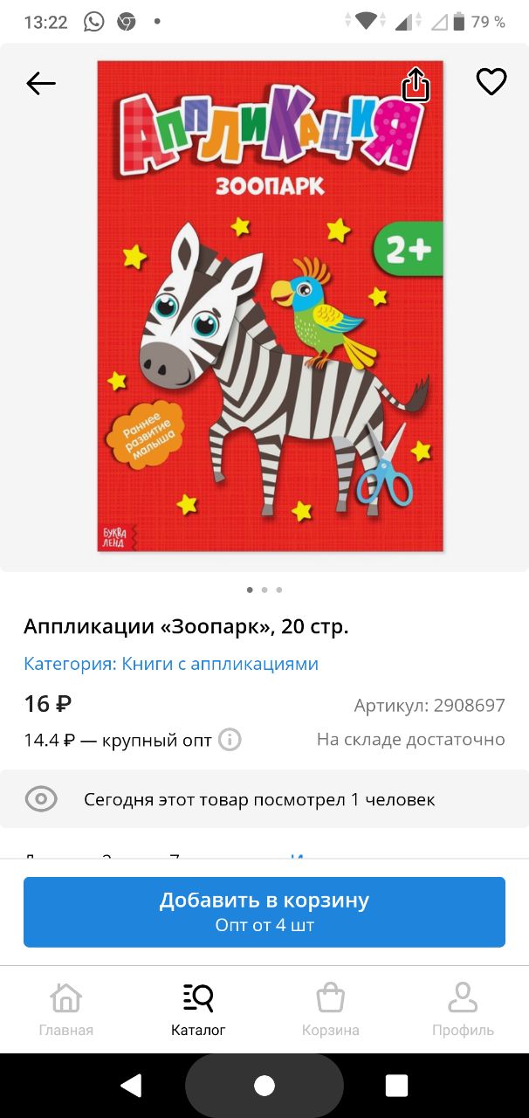
Task: Tap the eye icon in views banner
Action: coord(41,798)
